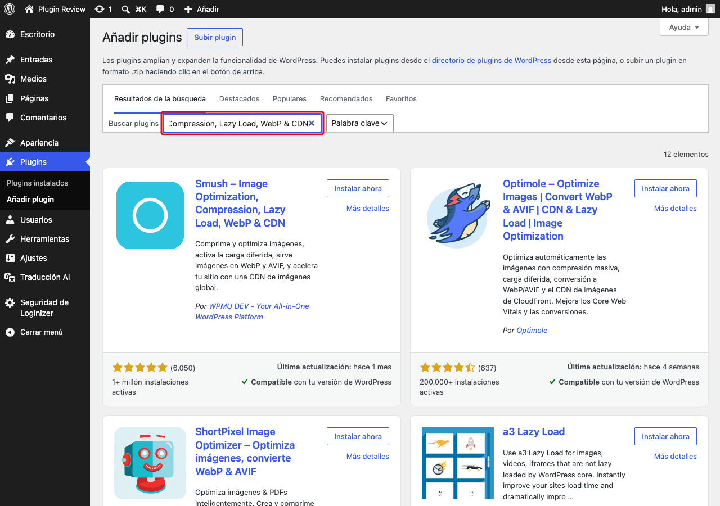Viewport: 720px width, 506px height.
Task: Click the Smush five-star rating
Action: 140,368
